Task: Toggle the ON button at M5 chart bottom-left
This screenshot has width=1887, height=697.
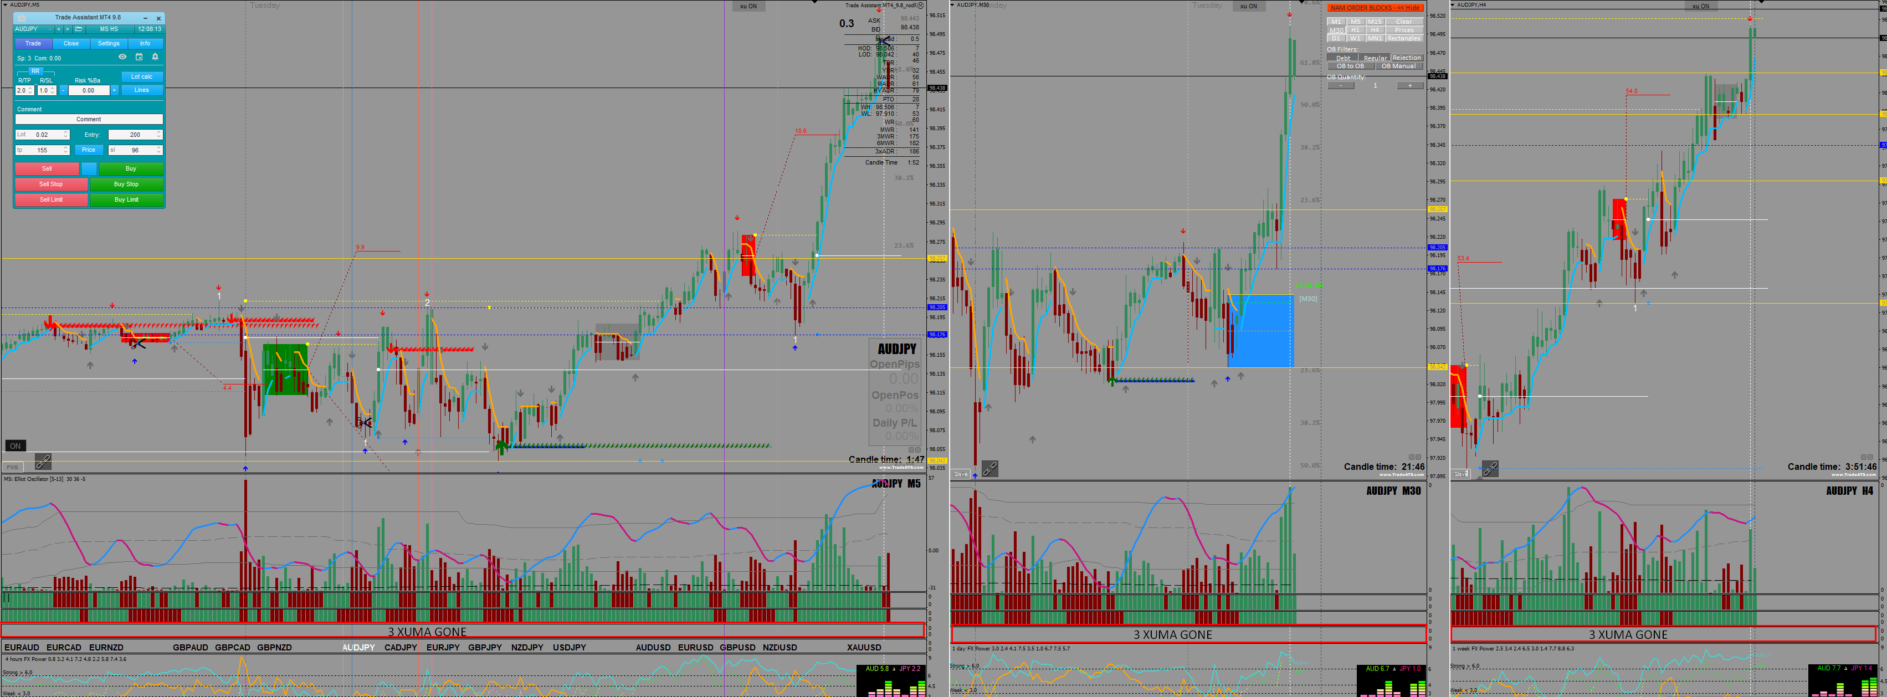Action: click(14, 445)
